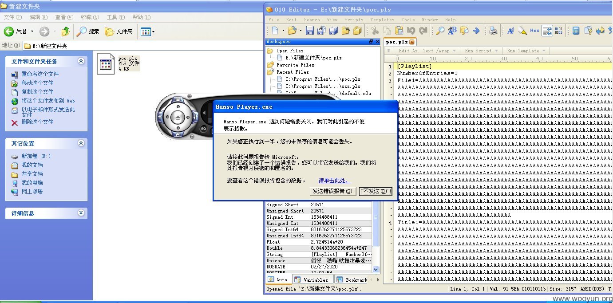613x303 pixels.
Task: Open the 查看(V) menu in Explorer
Action: (64, 17)
